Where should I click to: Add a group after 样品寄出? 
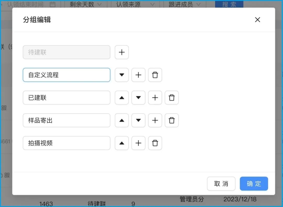click(x=155, y=120)
